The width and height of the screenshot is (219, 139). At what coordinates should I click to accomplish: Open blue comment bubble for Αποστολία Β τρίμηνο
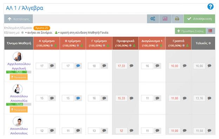click(78, 98)
